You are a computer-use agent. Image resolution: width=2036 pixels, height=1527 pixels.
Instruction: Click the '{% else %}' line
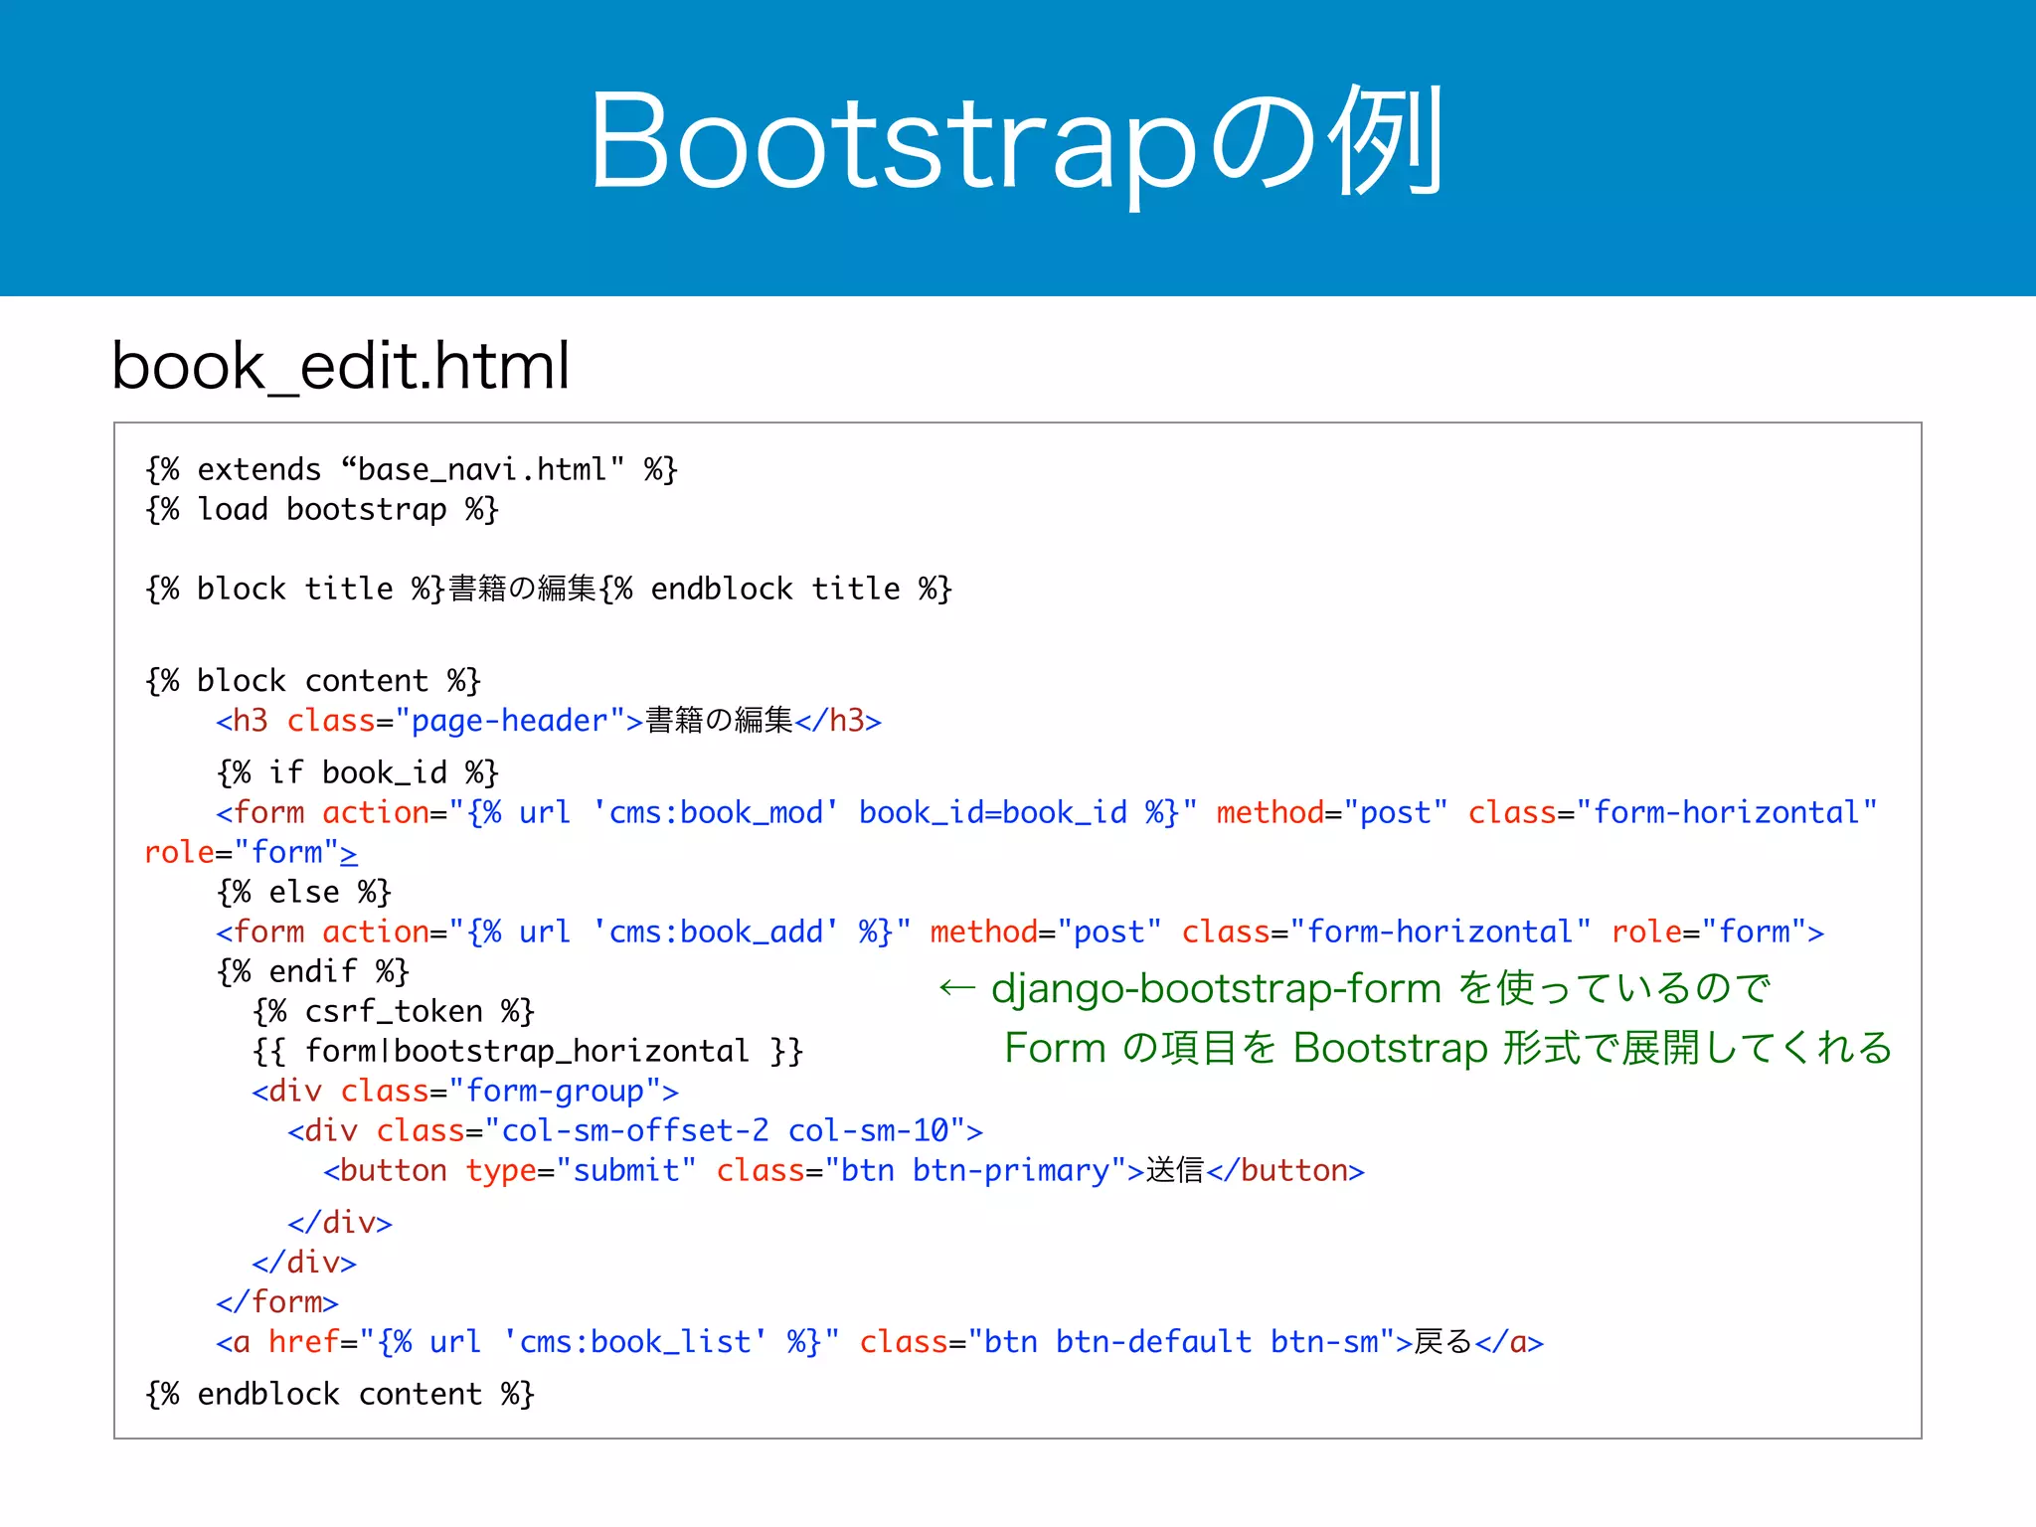304,892
